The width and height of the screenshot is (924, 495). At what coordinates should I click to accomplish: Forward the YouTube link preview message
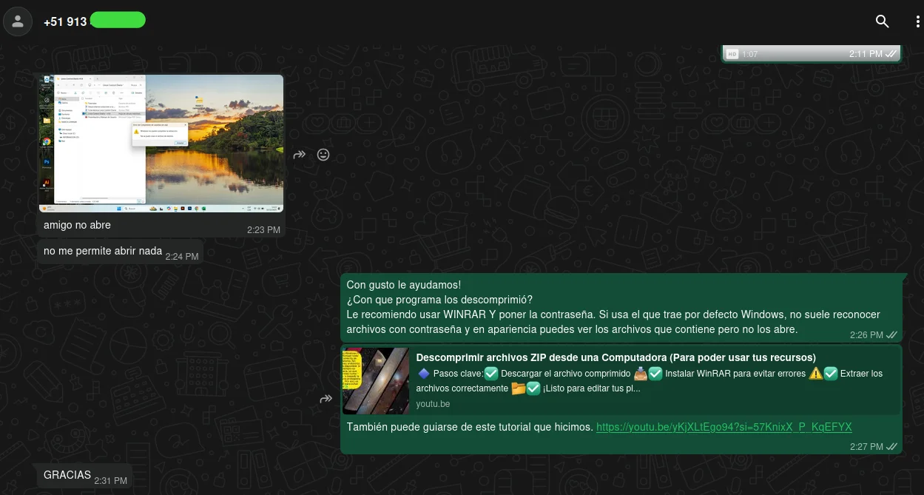326,399
